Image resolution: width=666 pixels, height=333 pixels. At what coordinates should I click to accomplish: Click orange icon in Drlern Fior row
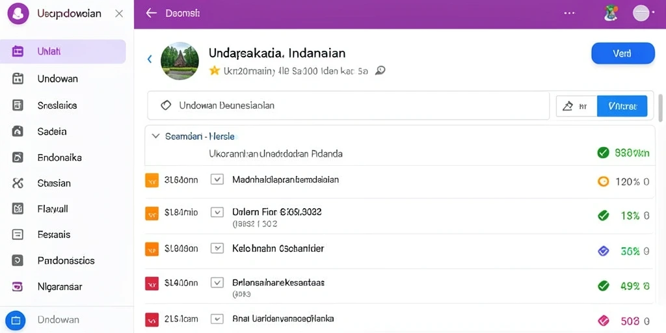click(x=152, y=213)
